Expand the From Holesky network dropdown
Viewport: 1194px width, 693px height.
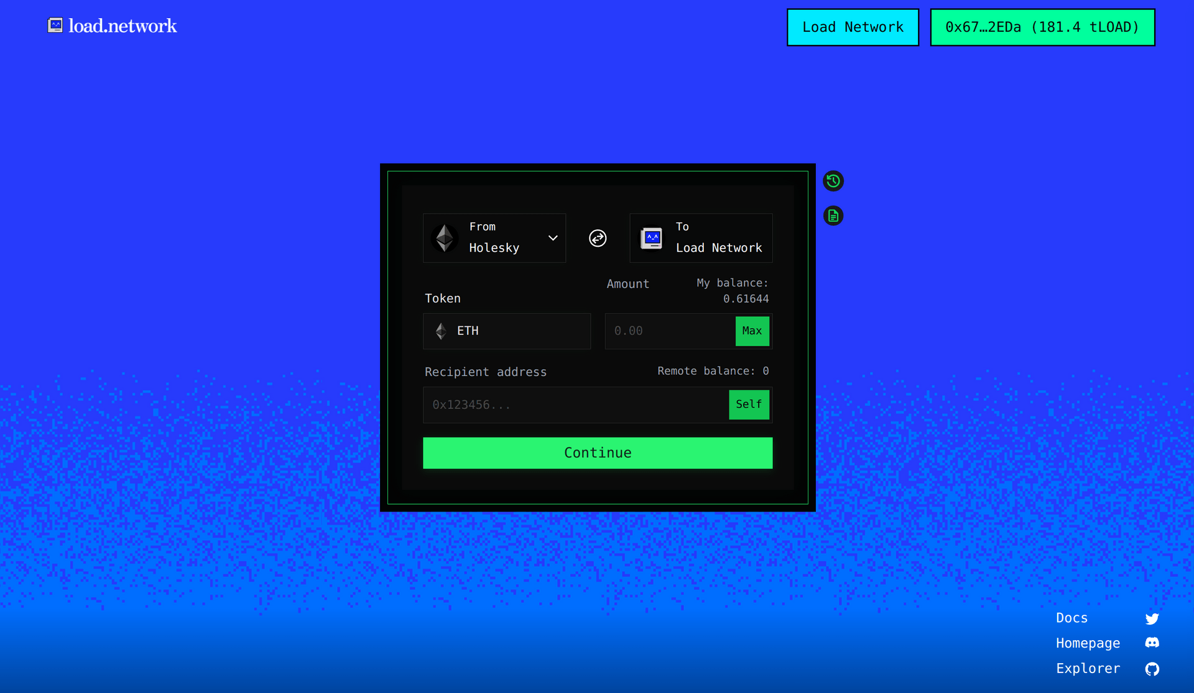494,238
